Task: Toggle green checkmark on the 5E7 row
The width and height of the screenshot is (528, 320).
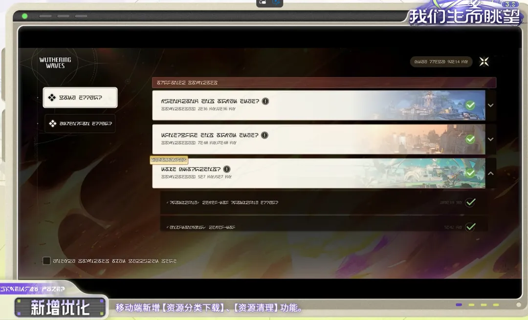Action: (x=470, y=173)
